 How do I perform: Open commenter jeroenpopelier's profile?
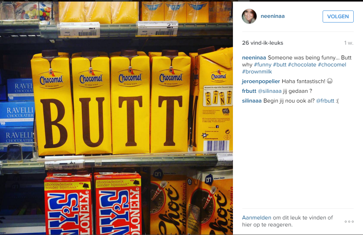click(261, 81)
